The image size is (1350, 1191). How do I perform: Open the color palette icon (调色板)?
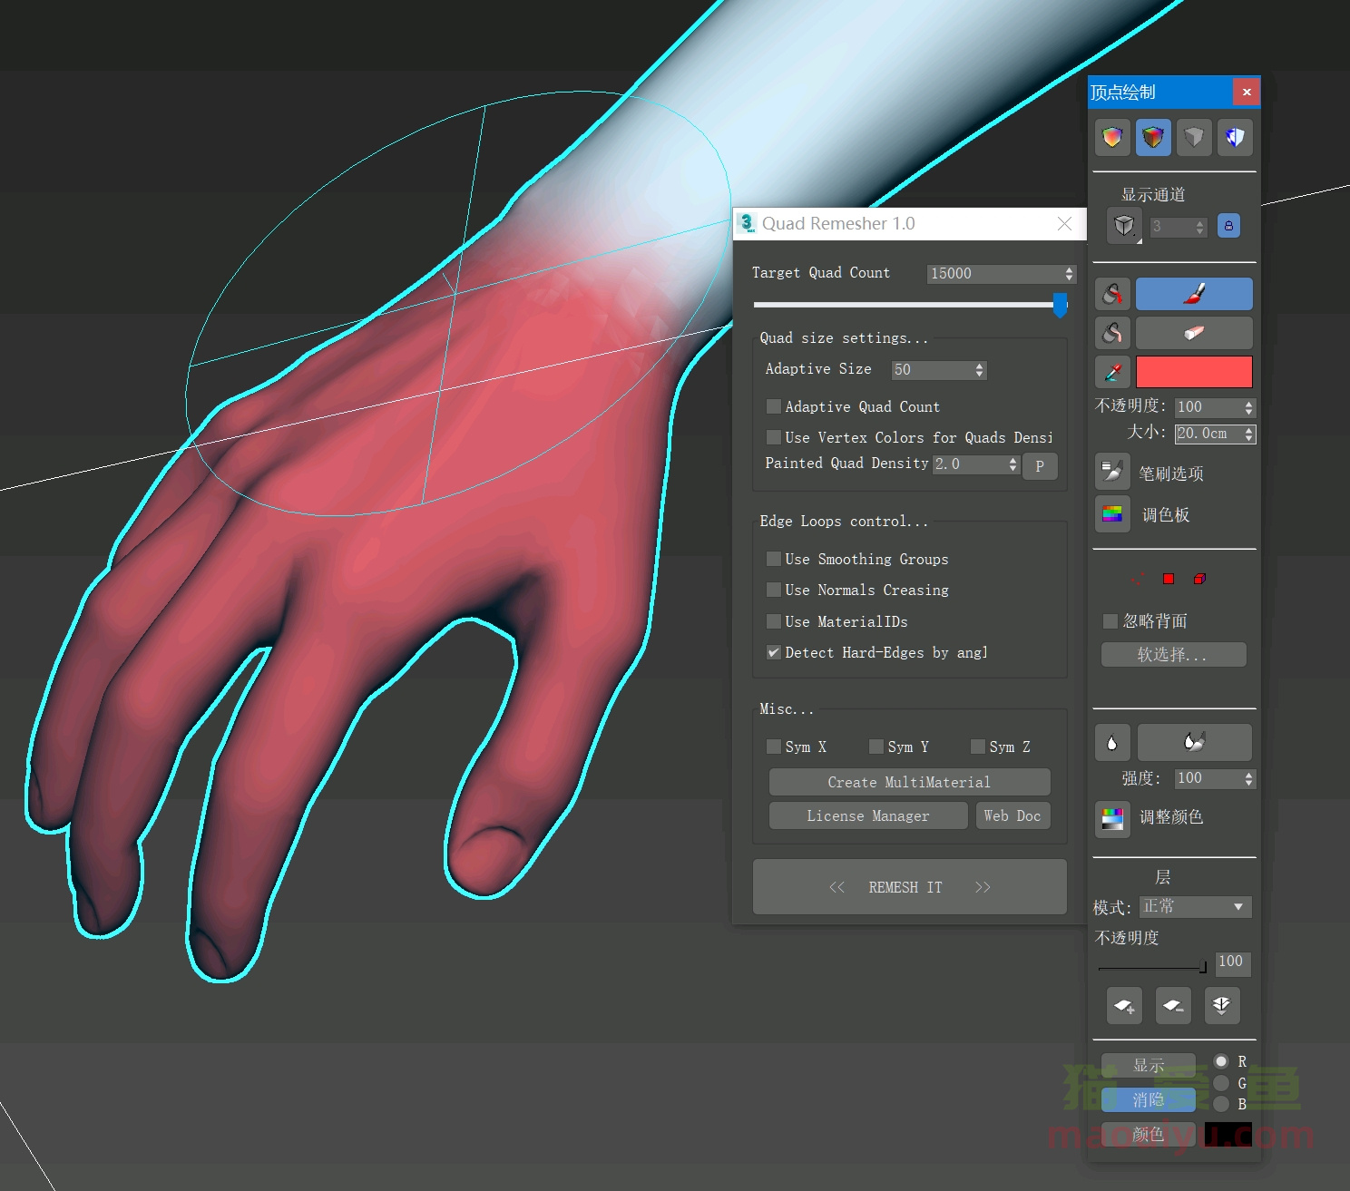pos(1112,514)
